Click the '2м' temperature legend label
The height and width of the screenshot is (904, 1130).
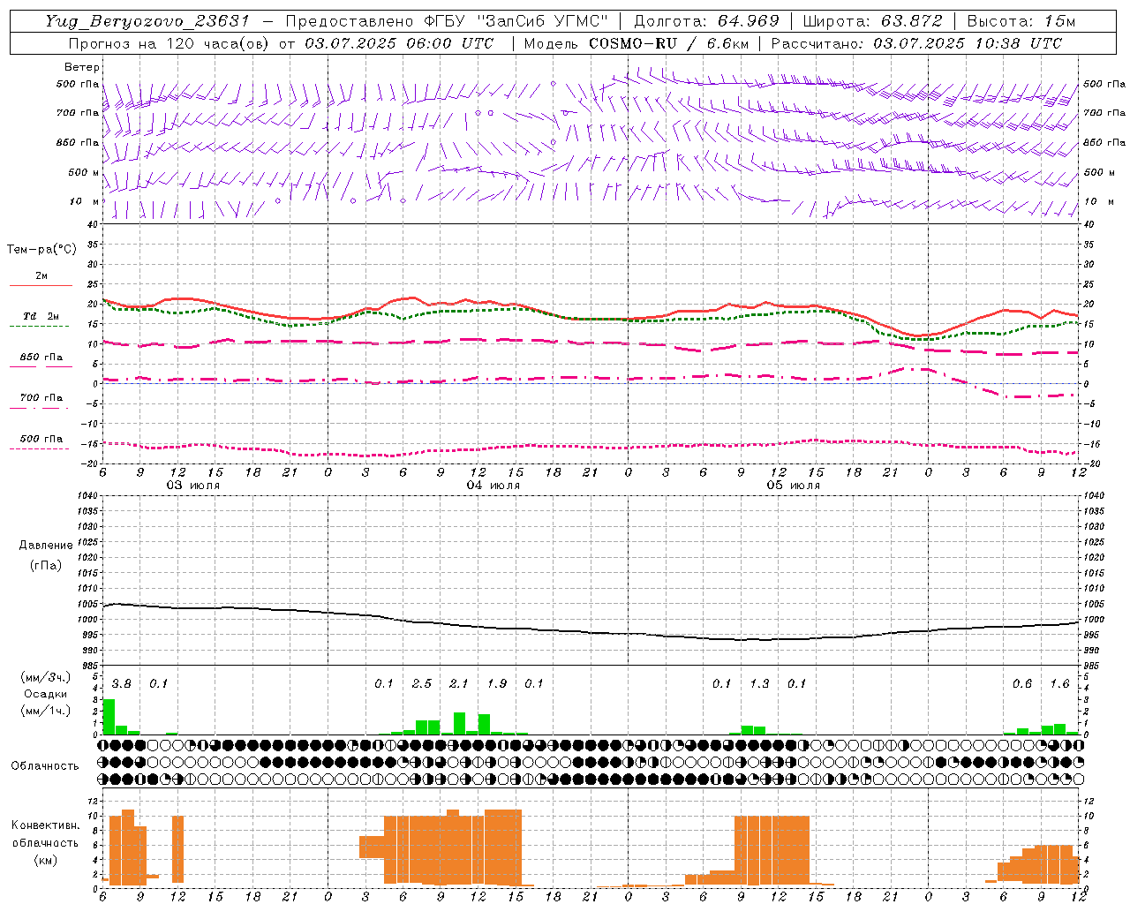[41, 276]
